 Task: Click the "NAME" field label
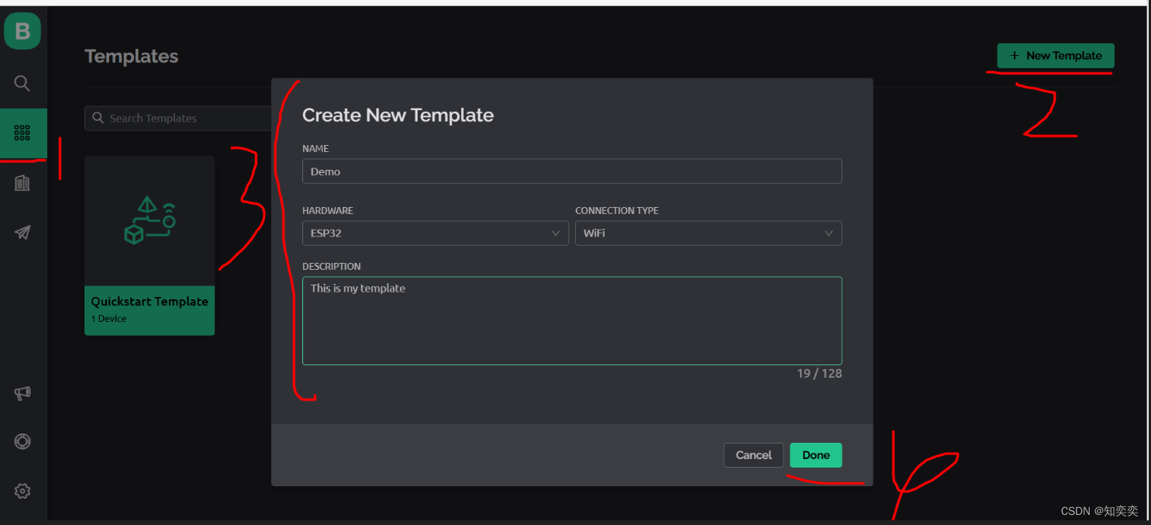(x=315, y=149)
